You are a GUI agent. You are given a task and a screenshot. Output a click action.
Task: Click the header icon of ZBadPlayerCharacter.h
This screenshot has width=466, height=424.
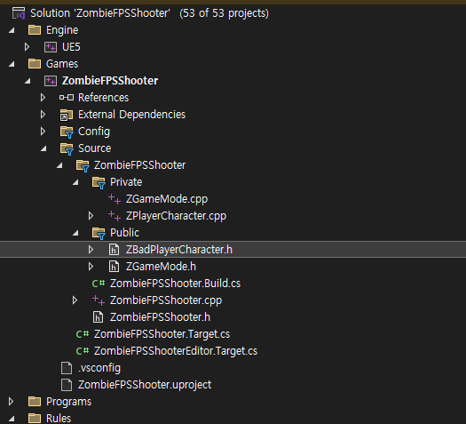114,250
